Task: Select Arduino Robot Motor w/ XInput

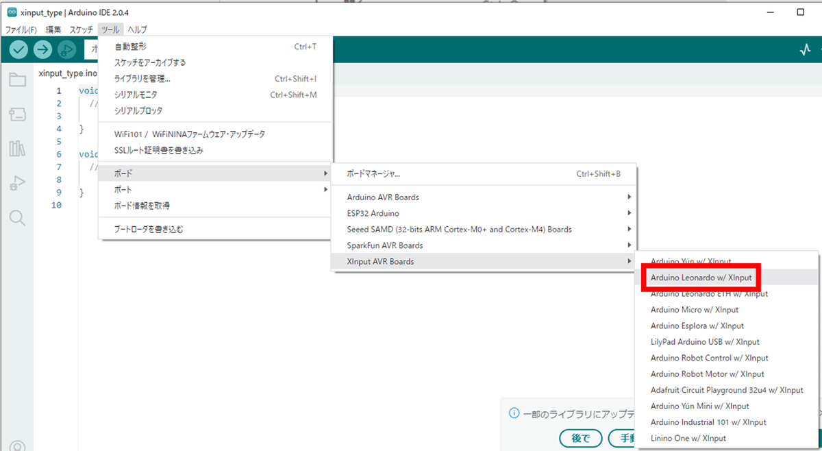Action: [x=727, y=374]
